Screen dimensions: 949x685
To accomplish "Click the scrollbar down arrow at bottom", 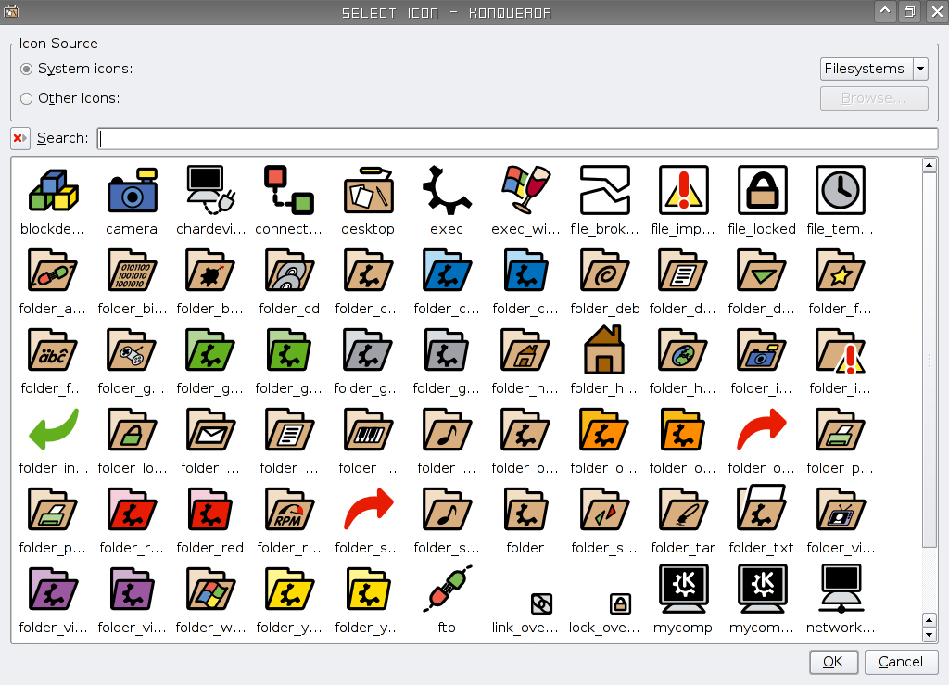I will [x=929, y=635].
